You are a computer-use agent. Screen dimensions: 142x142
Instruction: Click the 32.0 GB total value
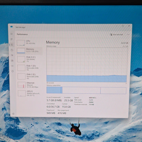coord(125,43)
